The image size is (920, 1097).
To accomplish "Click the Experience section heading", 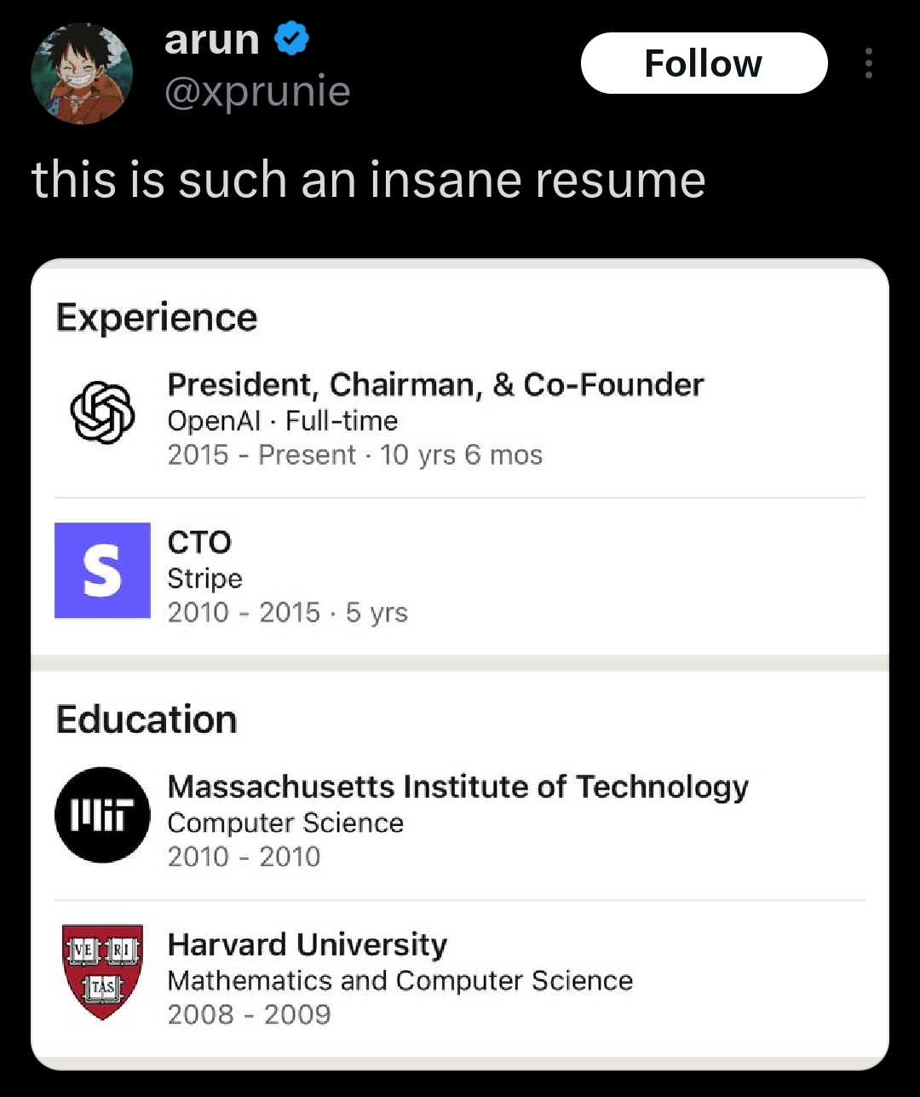I will point(157,318).
